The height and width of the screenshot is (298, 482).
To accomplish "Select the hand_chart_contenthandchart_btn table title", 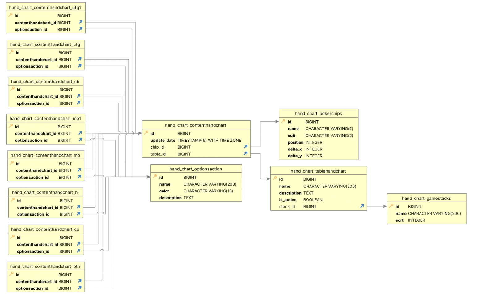I will 45,267.
